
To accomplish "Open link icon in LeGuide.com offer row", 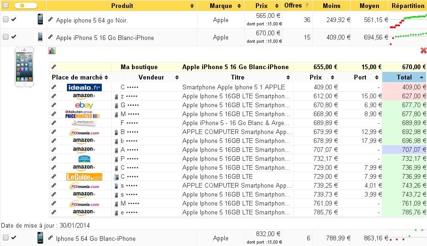I will click(54, 176).
